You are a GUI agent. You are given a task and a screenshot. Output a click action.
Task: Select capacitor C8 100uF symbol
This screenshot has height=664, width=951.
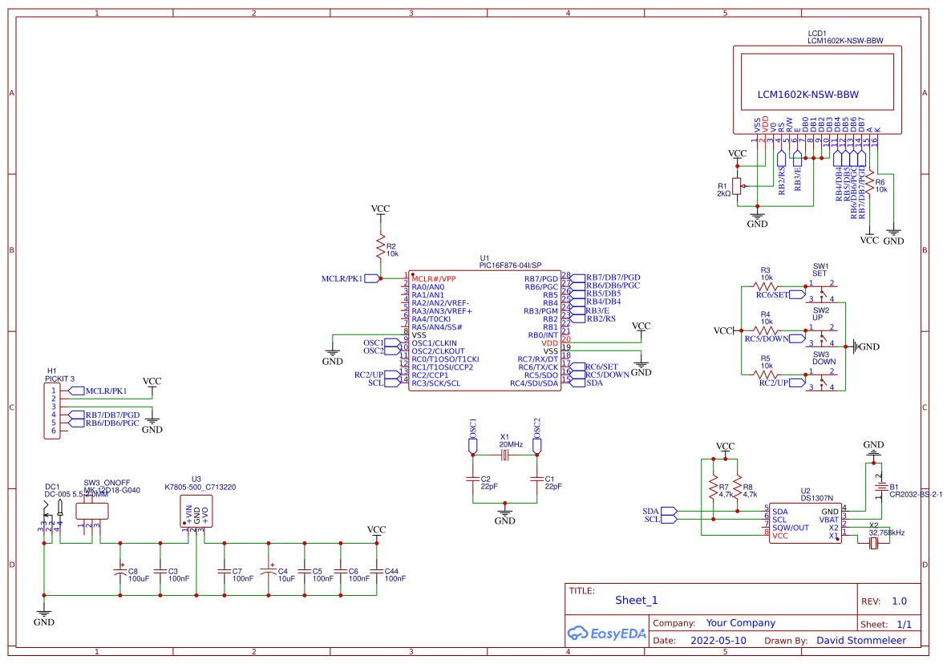120,571
